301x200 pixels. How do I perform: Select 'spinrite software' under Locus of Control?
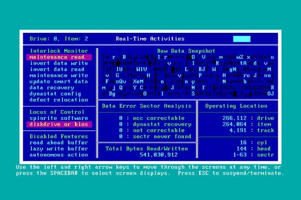pos(59,118)
